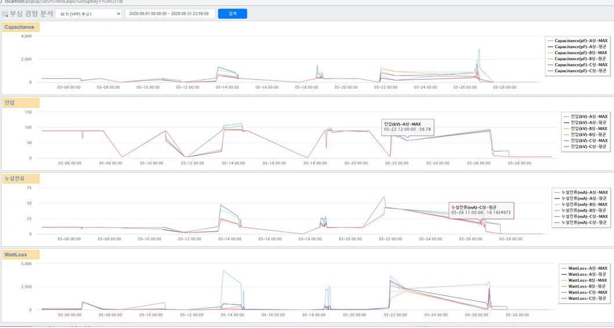Click 05-22 00:00 label under Capacitance chart

tap(386, 87)
